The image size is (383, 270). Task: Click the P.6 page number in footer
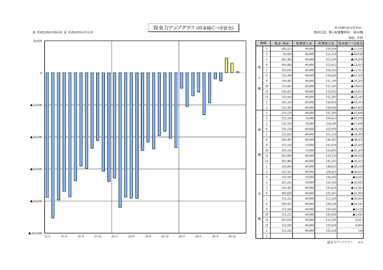(361, 242)
